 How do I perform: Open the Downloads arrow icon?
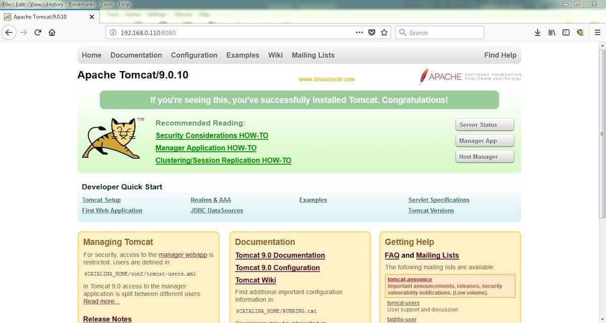point(537,32)
